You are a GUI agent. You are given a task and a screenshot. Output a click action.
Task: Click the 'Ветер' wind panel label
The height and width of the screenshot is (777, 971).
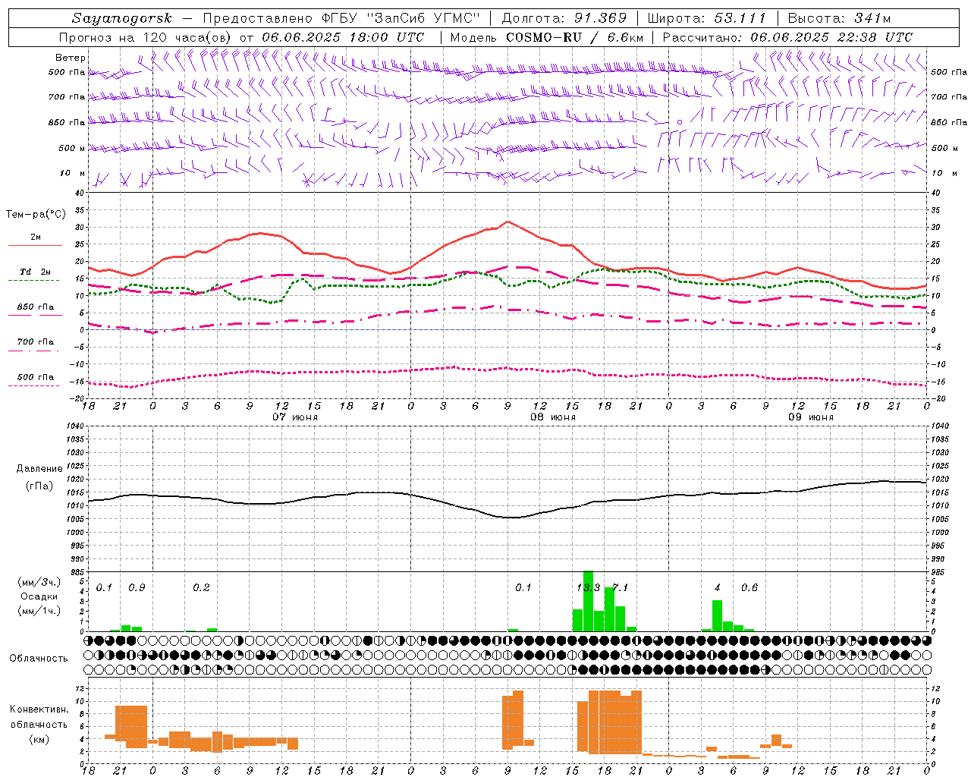70,58
